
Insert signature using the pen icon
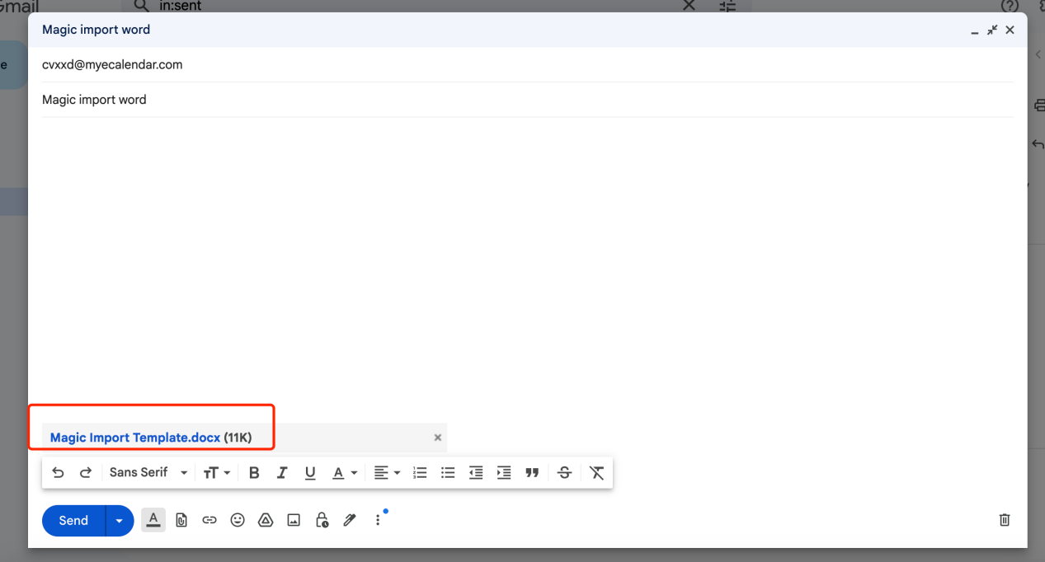click(x=349, y=520)
